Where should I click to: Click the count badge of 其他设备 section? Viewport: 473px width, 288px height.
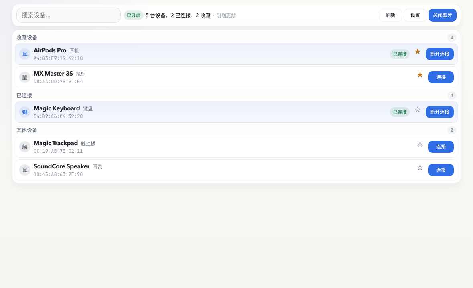click(x=452, y=130)
